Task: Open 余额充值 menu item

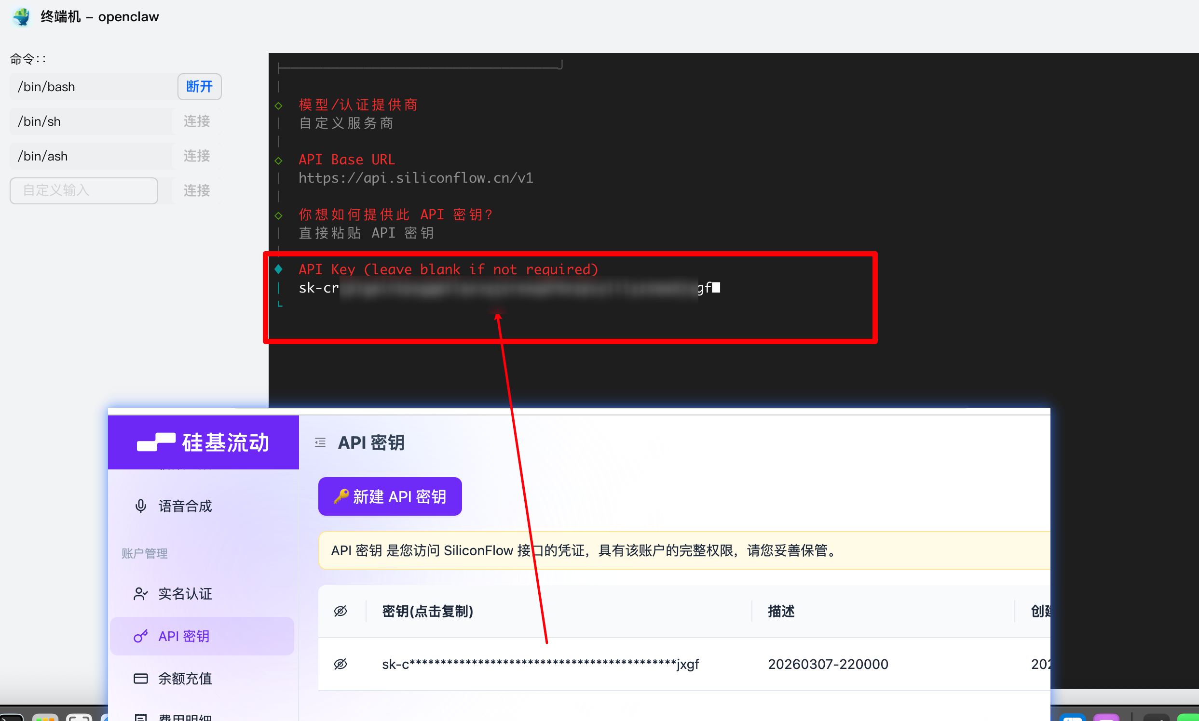Action: [x=185, y=678]
